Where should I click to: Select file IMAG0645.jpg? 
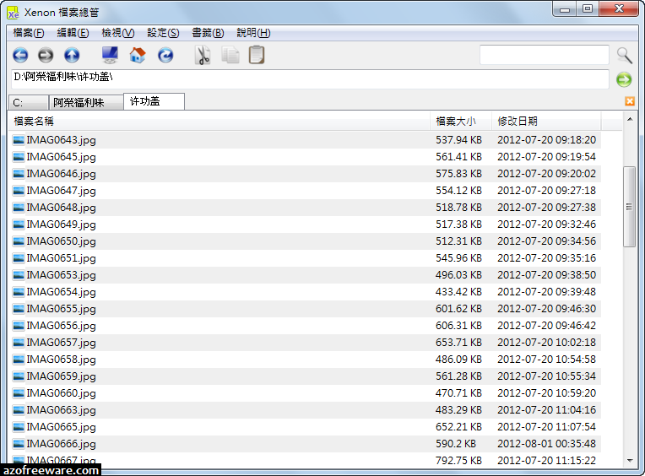click(62, 157)
